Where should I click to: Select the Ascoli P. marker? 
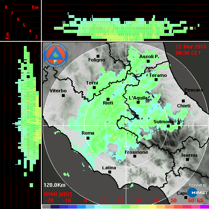tap(148, 61)
